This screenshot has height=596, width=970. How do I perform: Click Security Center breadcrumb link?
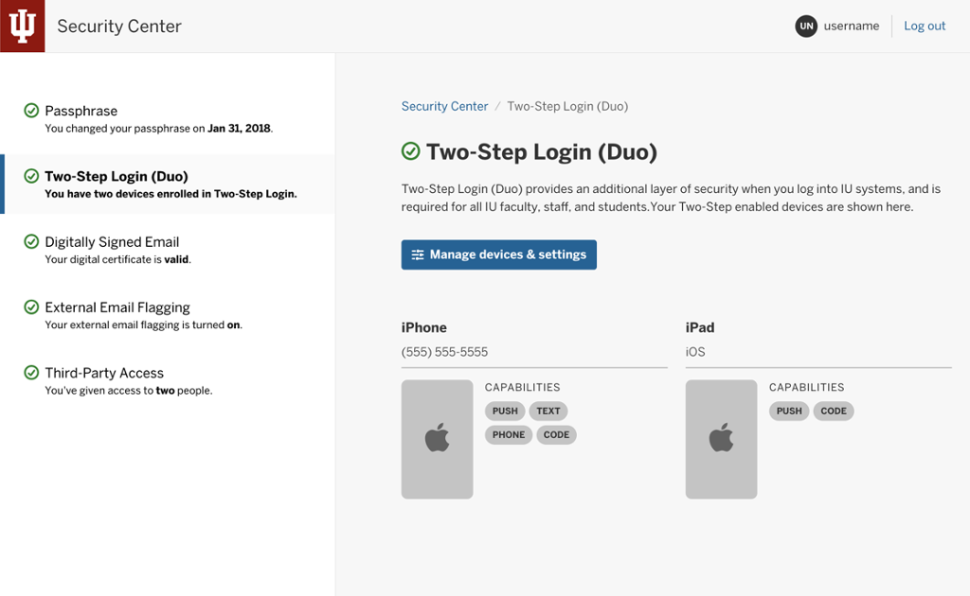tap(445, 106)
